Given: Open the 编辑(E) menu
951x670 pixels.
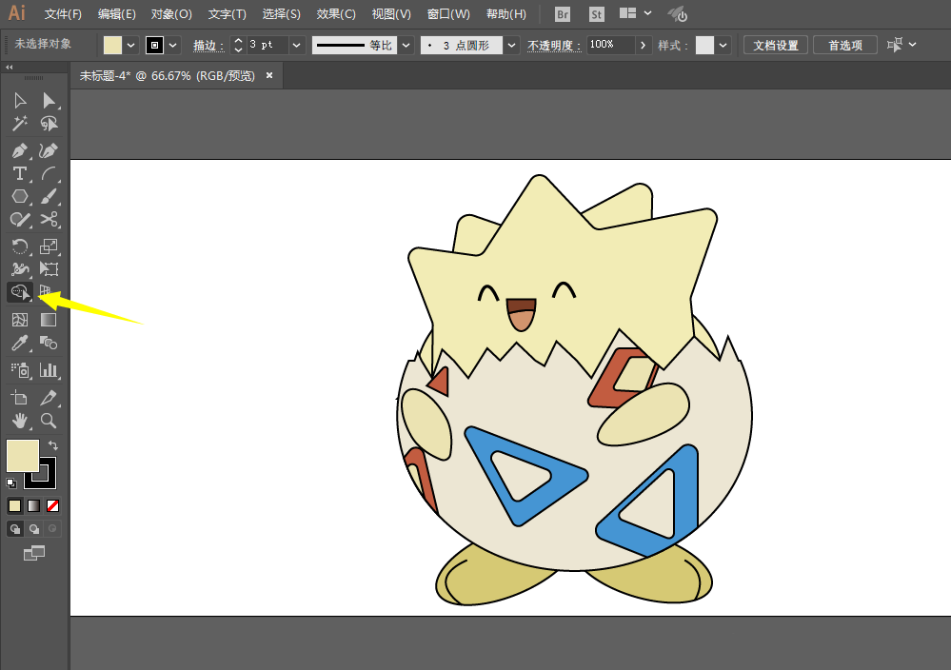Looking at the screenshot, I should [x=116, y=14].
